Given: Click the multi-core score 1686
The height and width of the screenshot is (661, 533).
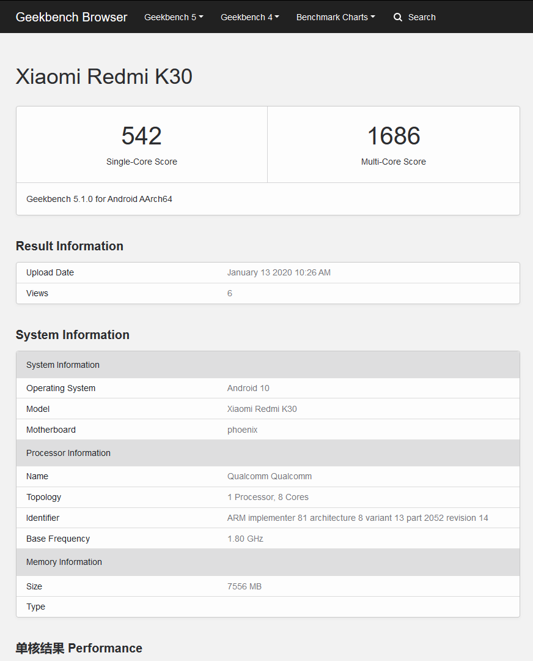Looking at the screenshot, I should (x=394, y=136).
